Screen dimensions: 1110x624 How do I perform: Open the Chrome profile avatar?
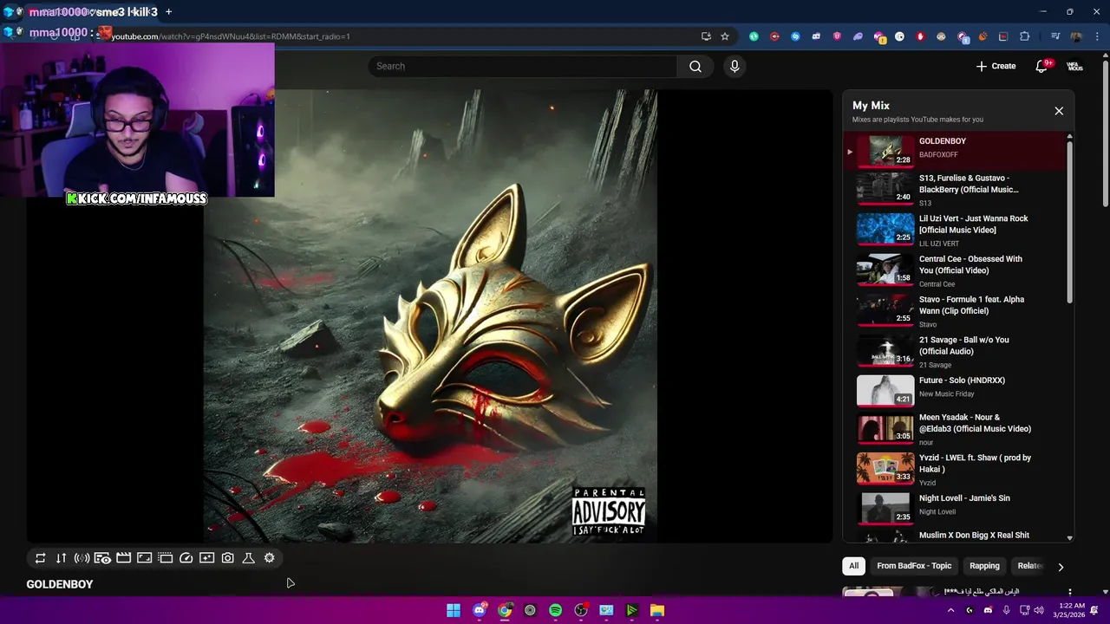pos(1076,36)
